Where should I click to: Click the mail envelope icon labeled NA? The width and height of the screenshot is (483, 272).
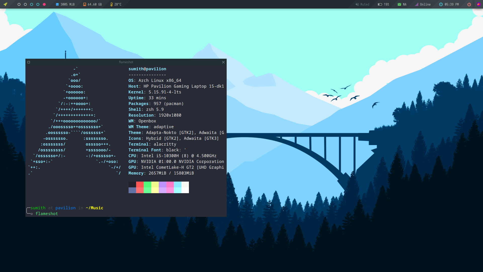coord(399,4)
